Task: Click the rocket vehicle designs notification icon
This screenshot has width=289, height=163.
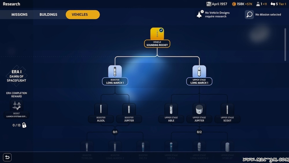Action: 199,14
